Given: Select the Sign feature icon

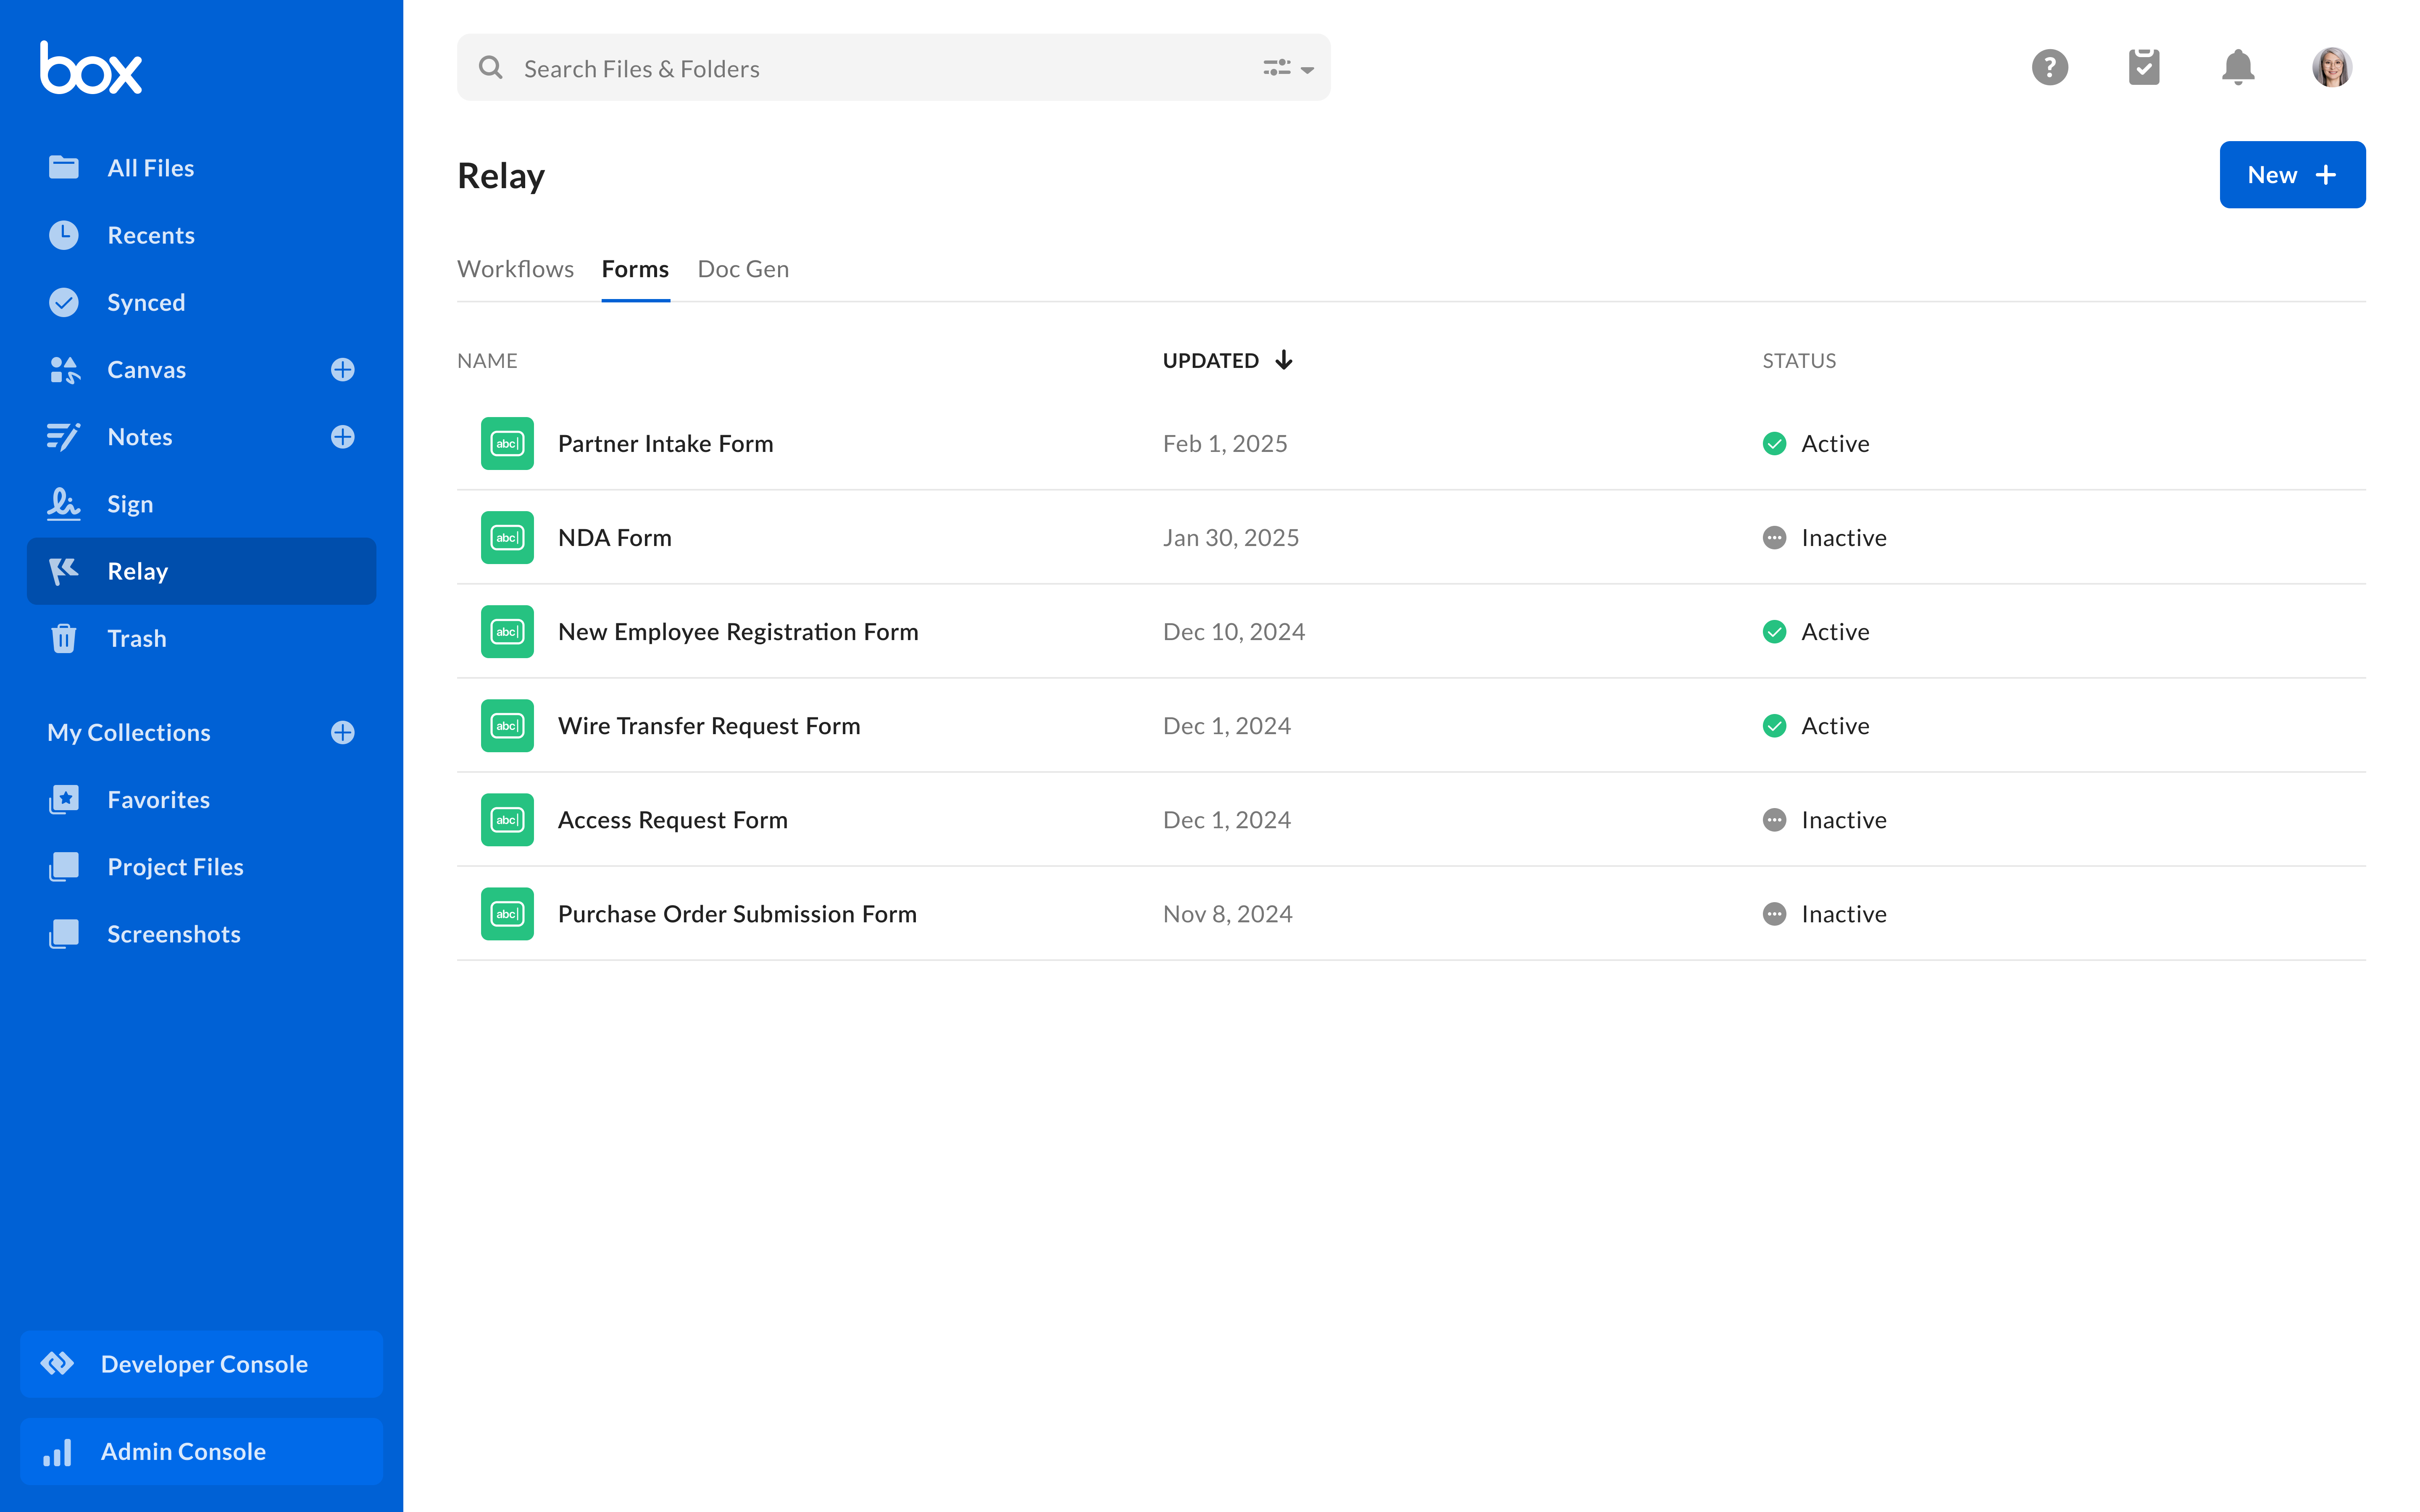Looking at the screenshot, I should point(63,504).
